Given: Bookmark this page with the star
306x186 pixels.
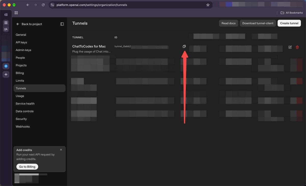Looking at the screenshot, I should coord(208,5).
